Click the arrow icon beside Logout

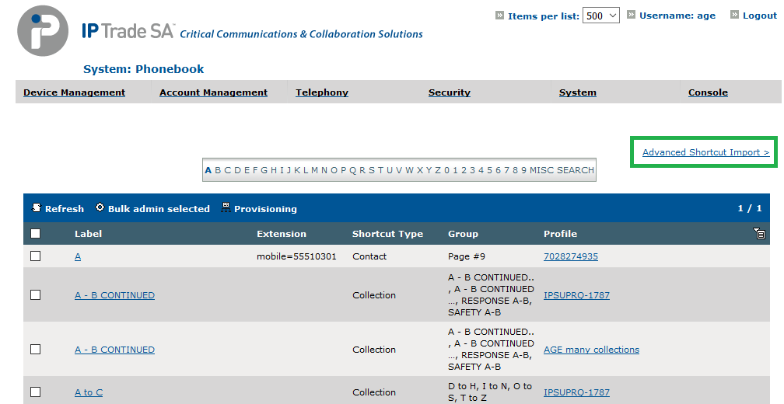pyautogui.click(x=734, y=15)
